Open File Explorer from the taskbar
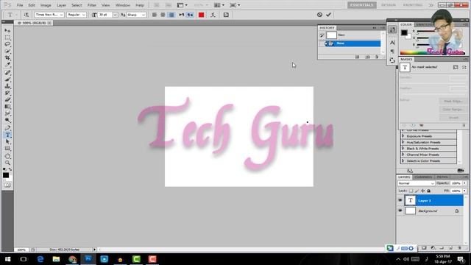The image size is (471, 265). [x=56, y=259]
